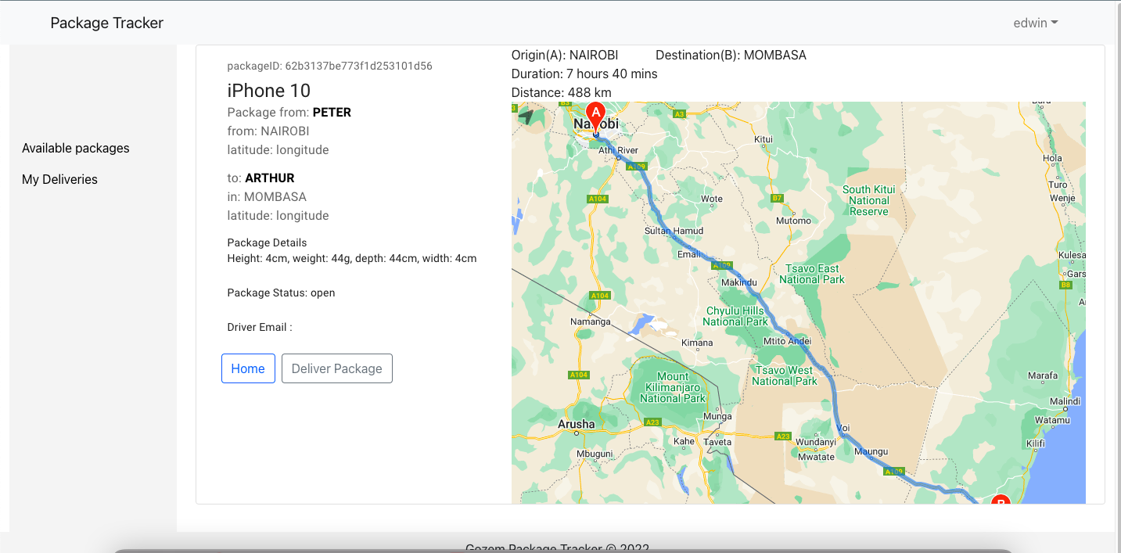Image resolution: width=1121 pixels, height=553 pixels.
Task: Click the airplane icon near Nairobi
Action: point(526,117)
